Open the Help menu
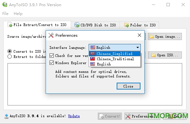This screenshot has width=190, height=124. point(18,14)
